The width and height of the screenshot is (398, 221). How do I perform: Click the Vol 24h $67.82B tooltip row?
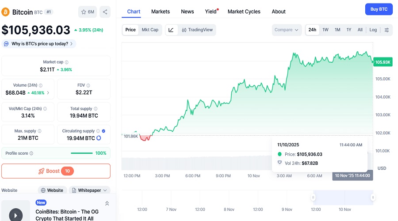pos(298,163)
